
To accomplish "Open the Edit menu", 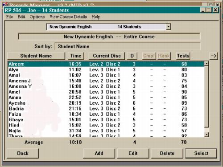I will 21,16.
